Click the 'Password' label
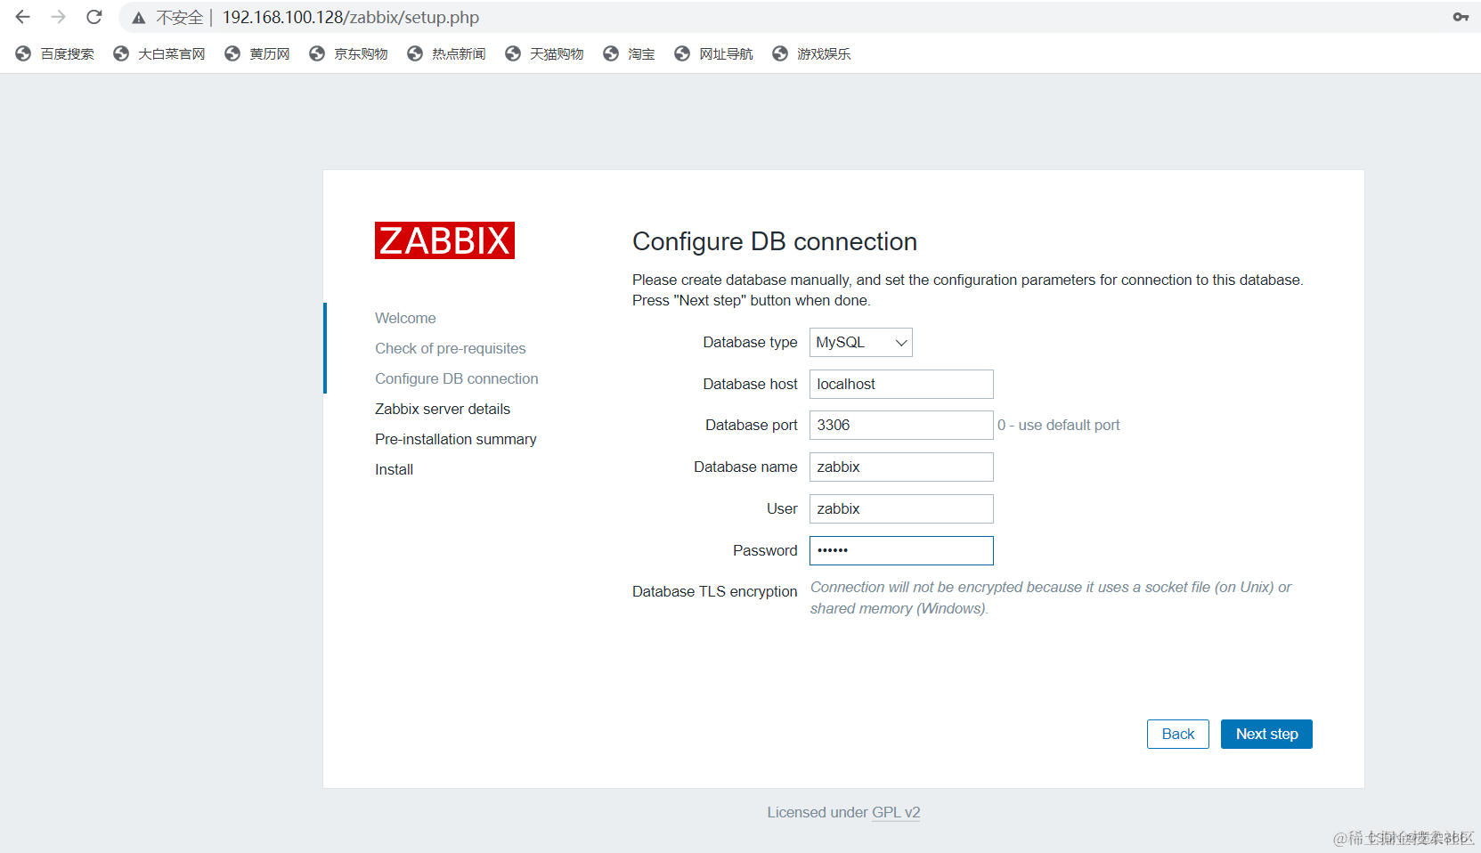The height and width of the screenshot is (853, 1481). click(x=765, y=550)
